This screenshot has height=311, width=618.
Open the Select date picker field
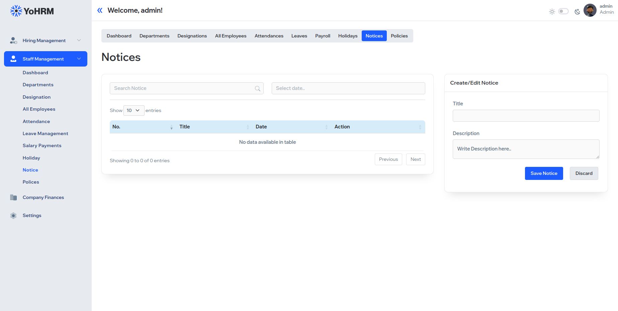[348, 88]
